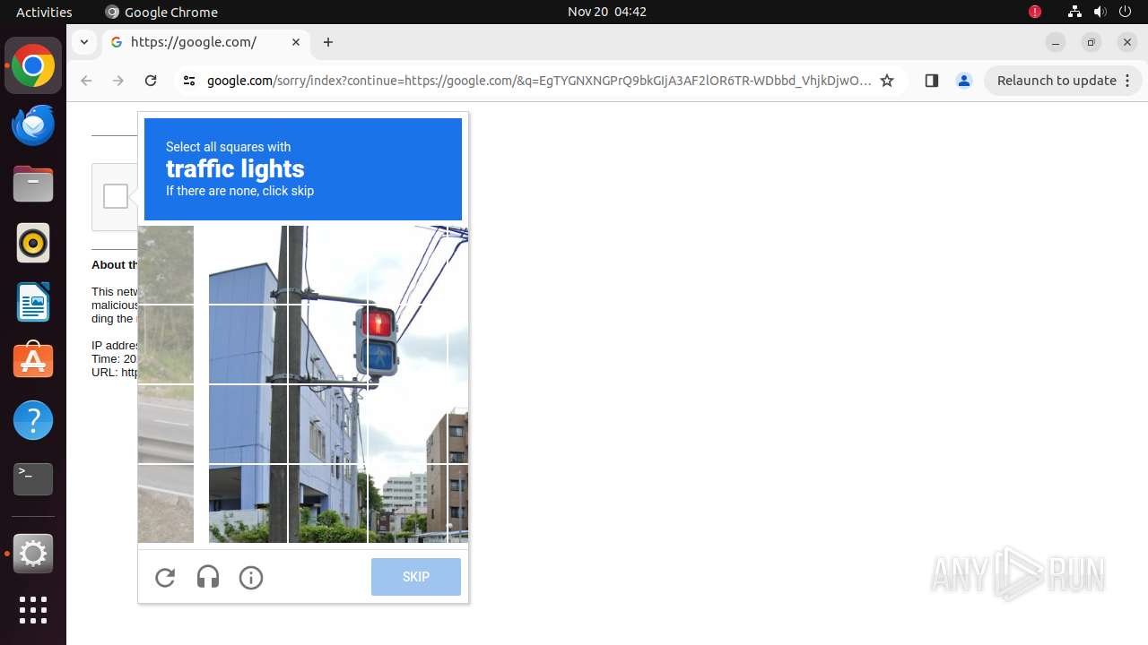Viewport: 1148px width, 645px height.
Task: Bookmark this page with the star
Action: pyautogui.click(x=887, y=81)
